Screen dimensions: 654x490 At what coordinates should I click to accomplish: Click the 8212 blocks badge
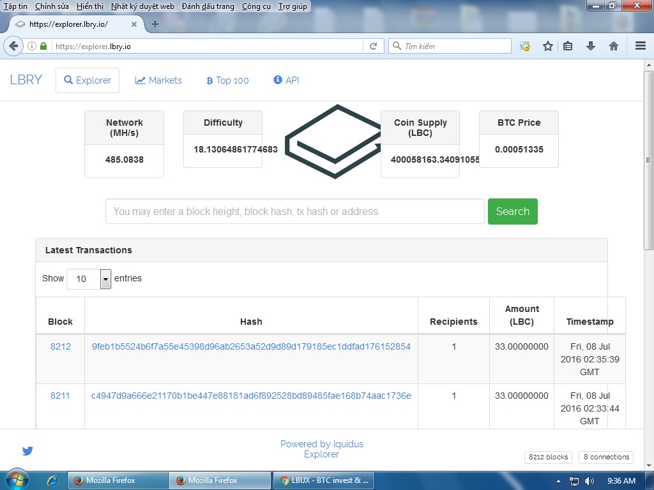(x=548, y=457)
